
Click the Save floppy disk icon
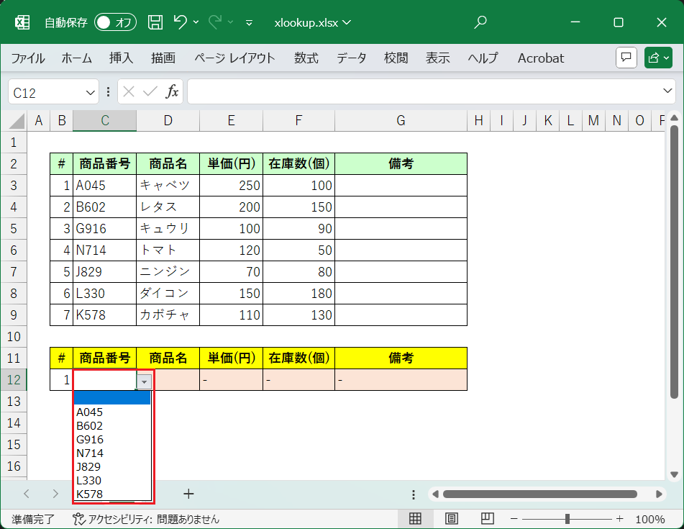(155, 22)
